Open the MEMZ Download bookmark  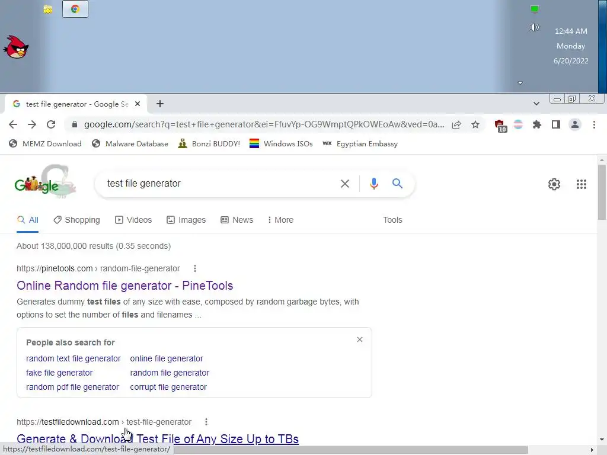coord(45,143)
